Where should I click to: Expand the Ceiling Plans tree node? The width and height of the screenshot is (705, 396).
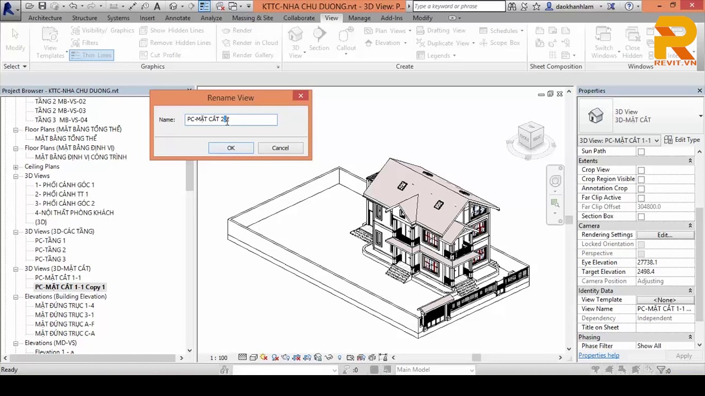click(16, 167)
